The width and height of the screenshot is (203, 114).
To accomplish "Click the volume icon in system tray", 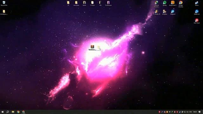I will click(x=187, y=112).
